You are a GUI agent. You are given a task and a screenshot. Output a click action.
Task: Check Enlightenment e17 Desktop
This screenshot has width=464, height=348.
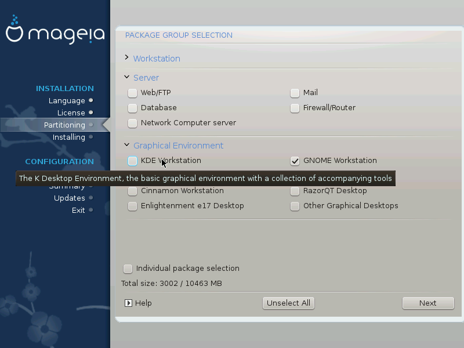(132, 206)
